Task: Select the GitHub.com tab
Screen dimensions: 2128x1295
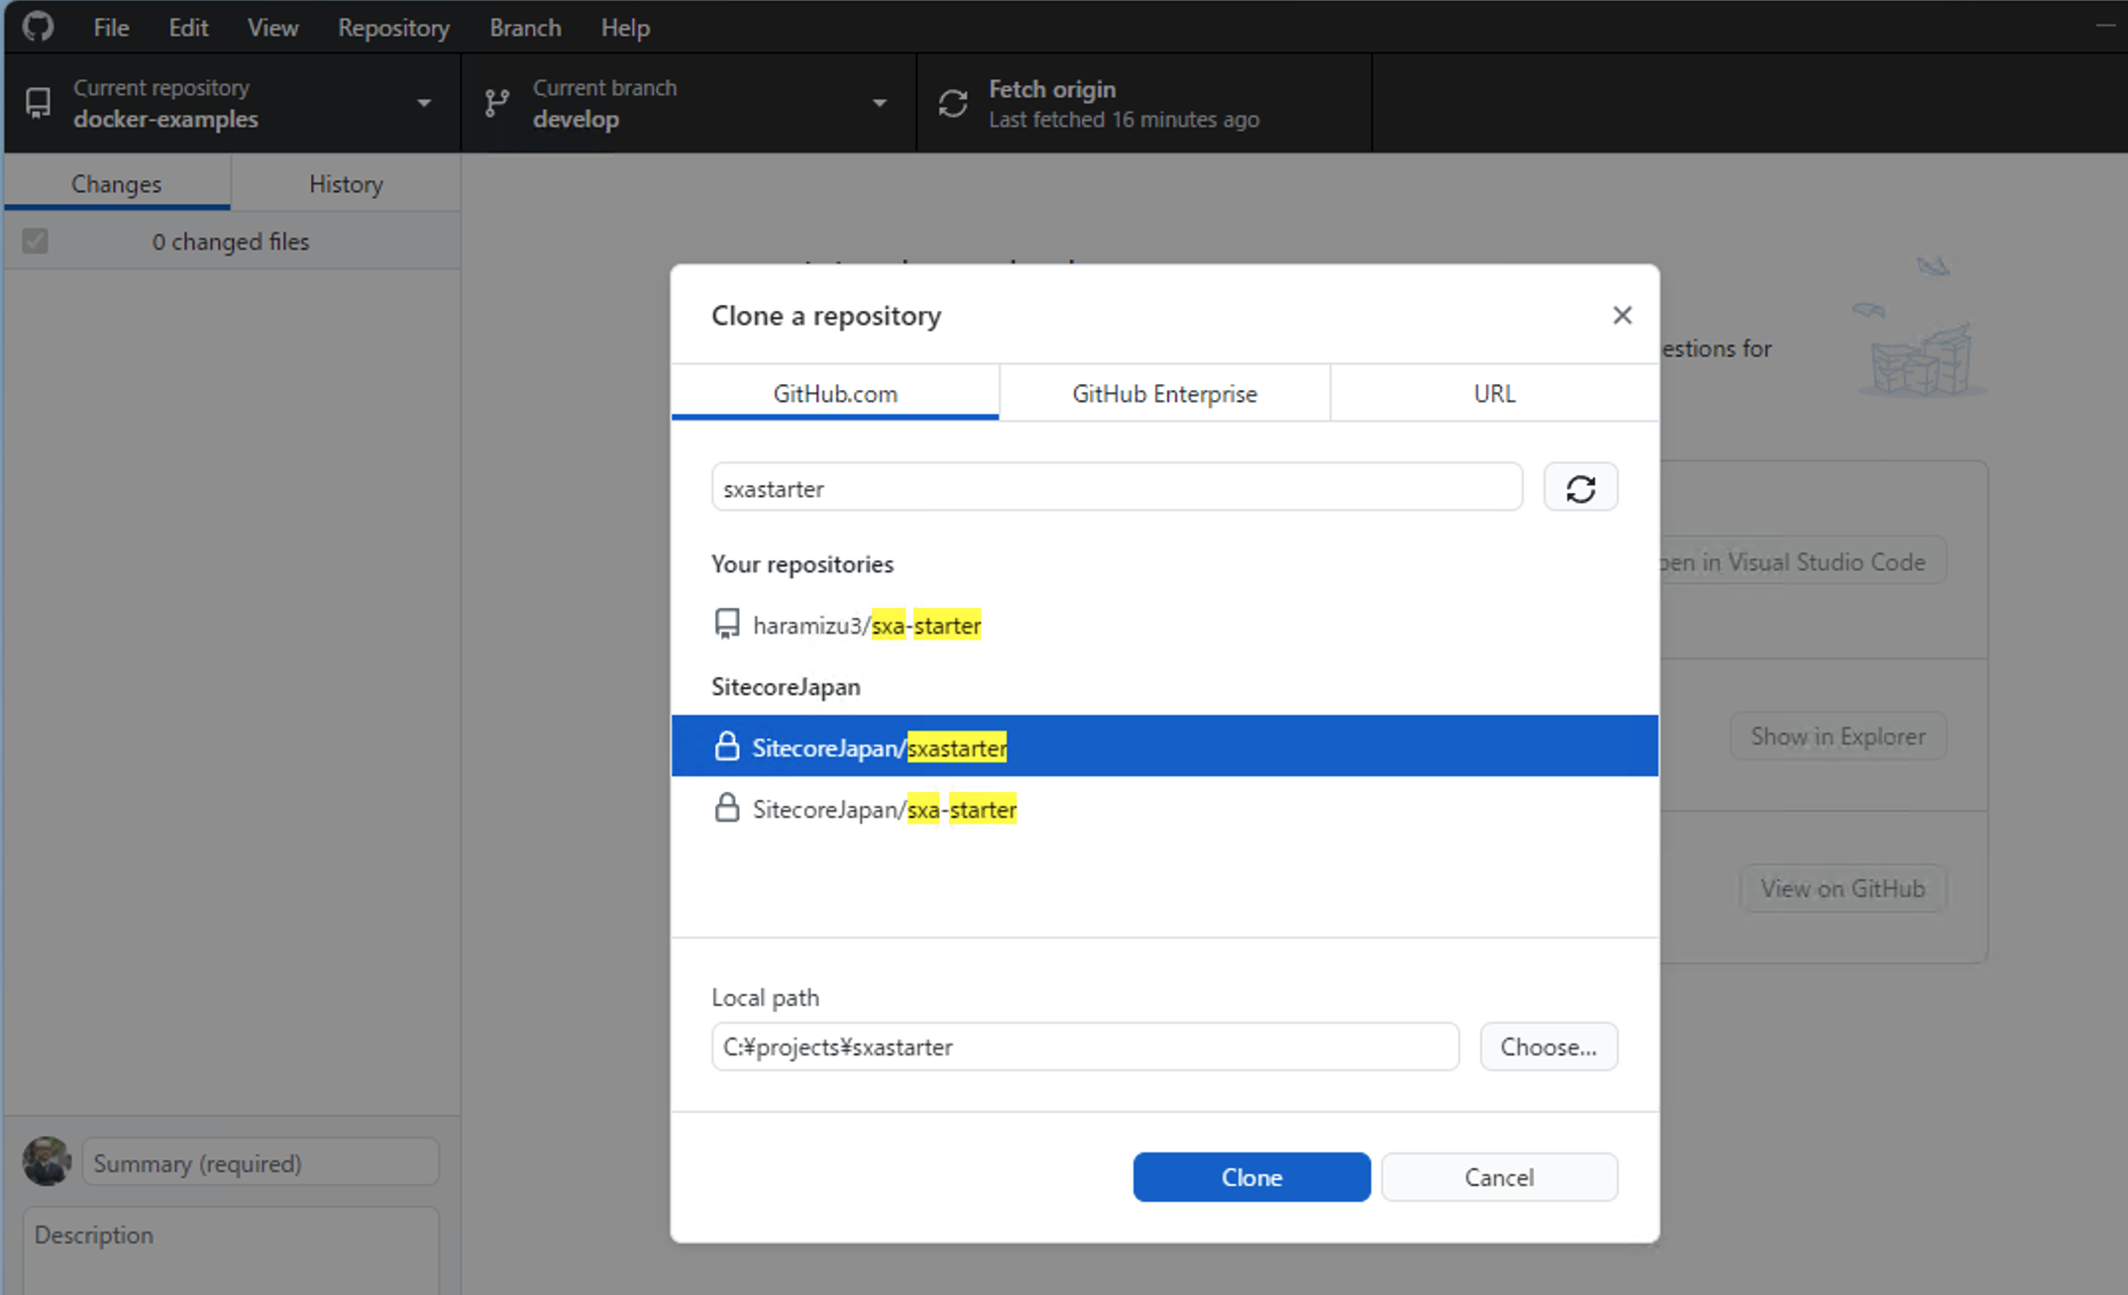Action: coord(835,393)
